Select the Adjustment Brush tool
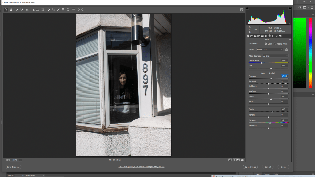Viewport: 315px width, 177px height. tap(58, 10)
